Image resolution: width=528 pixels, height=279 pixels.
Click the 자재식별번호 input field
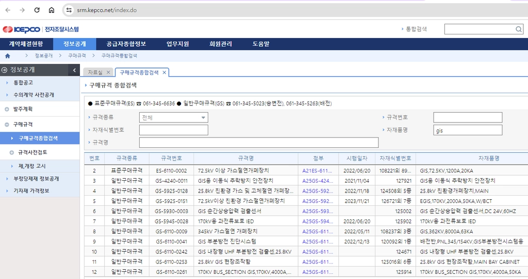pos(174,130)
